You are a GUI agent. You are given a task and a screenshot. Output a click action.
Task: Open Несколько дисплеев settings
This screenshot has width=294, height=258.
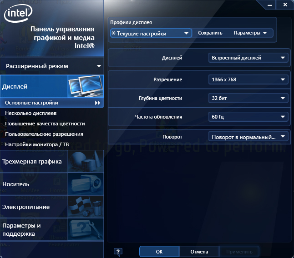(31, 113)
